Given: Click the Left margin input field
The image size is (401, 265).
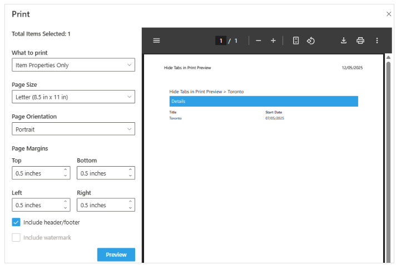Looking at the screenshot, I should pyautogui.click(x=41, y=205).
